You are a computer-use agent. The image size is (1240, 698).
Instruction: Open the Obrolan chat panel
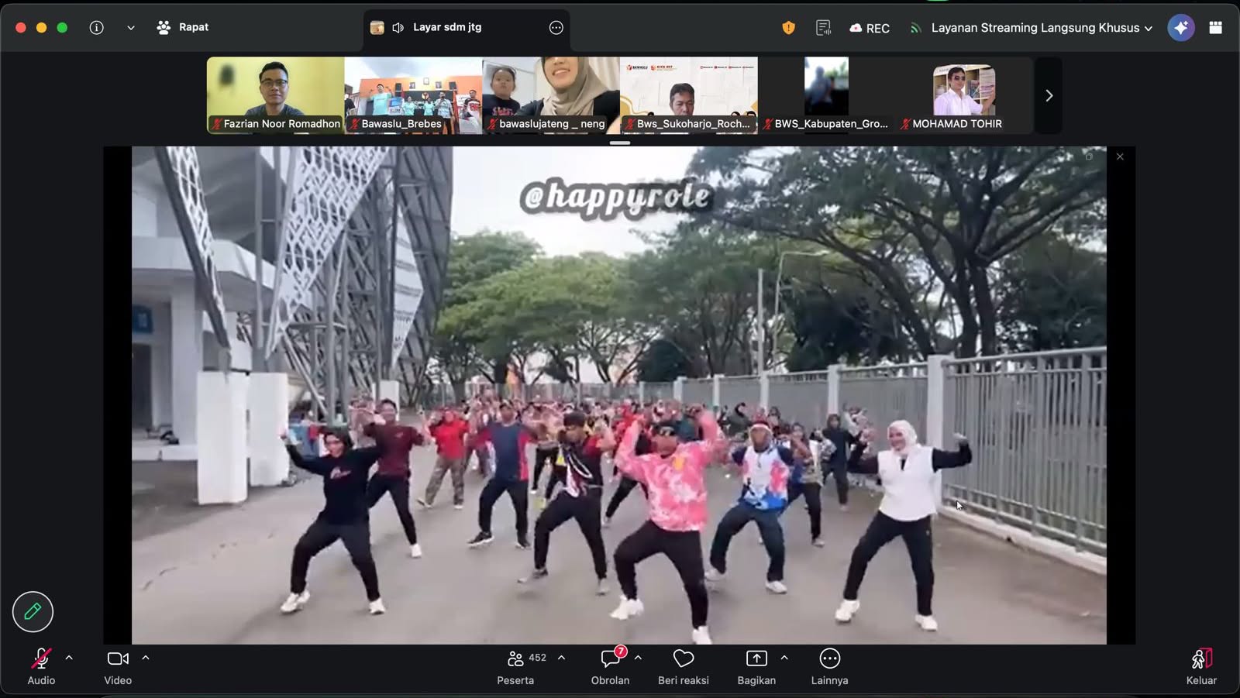tap(611, 666)
